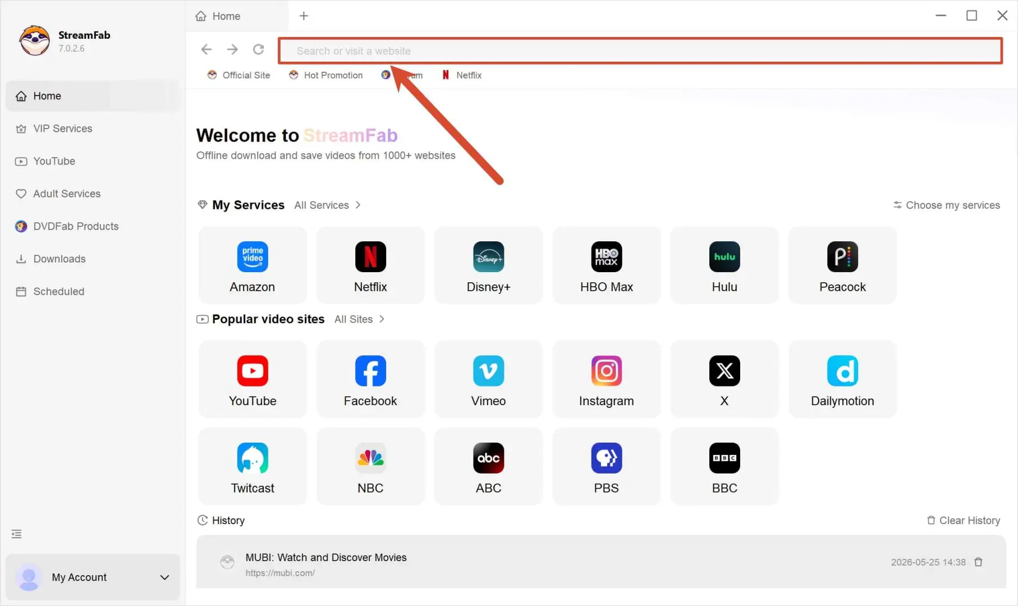Image resolution: width=1018 pixels, height=606 pixels.
Task: Open the Netflix service tile
Action: click(x=370, y=265)
